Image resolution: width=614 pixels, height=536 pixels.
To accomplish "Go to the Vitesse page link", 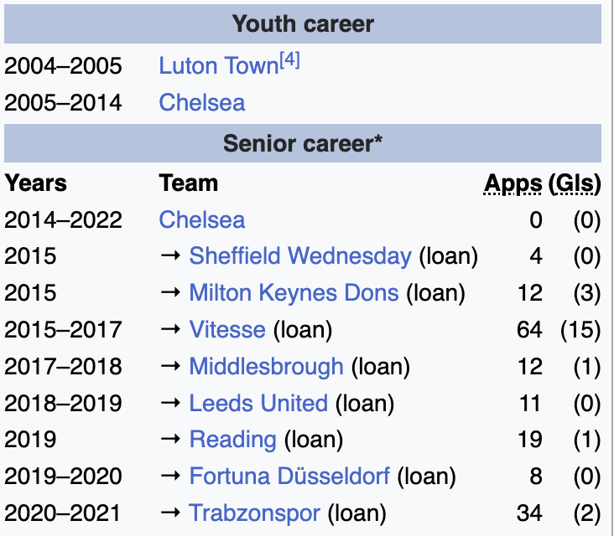I will click(227, 330).
